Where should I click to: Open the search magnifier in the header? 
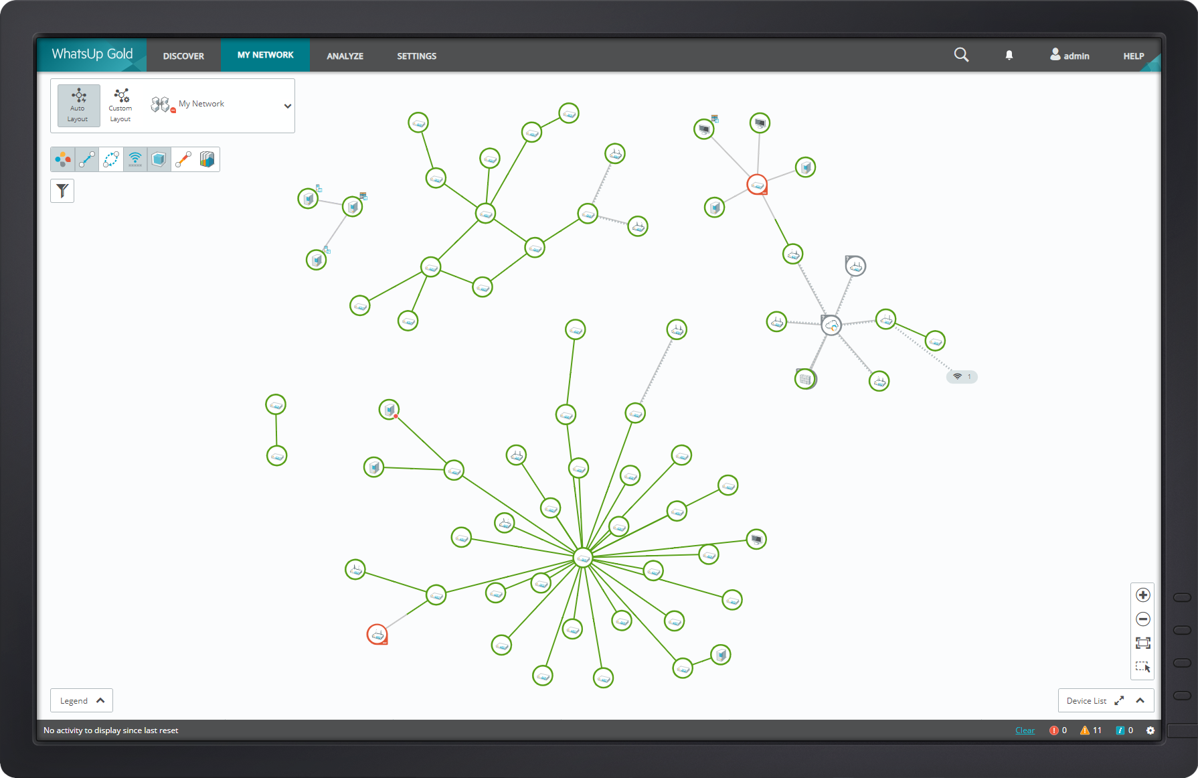[x=961, y=55]
